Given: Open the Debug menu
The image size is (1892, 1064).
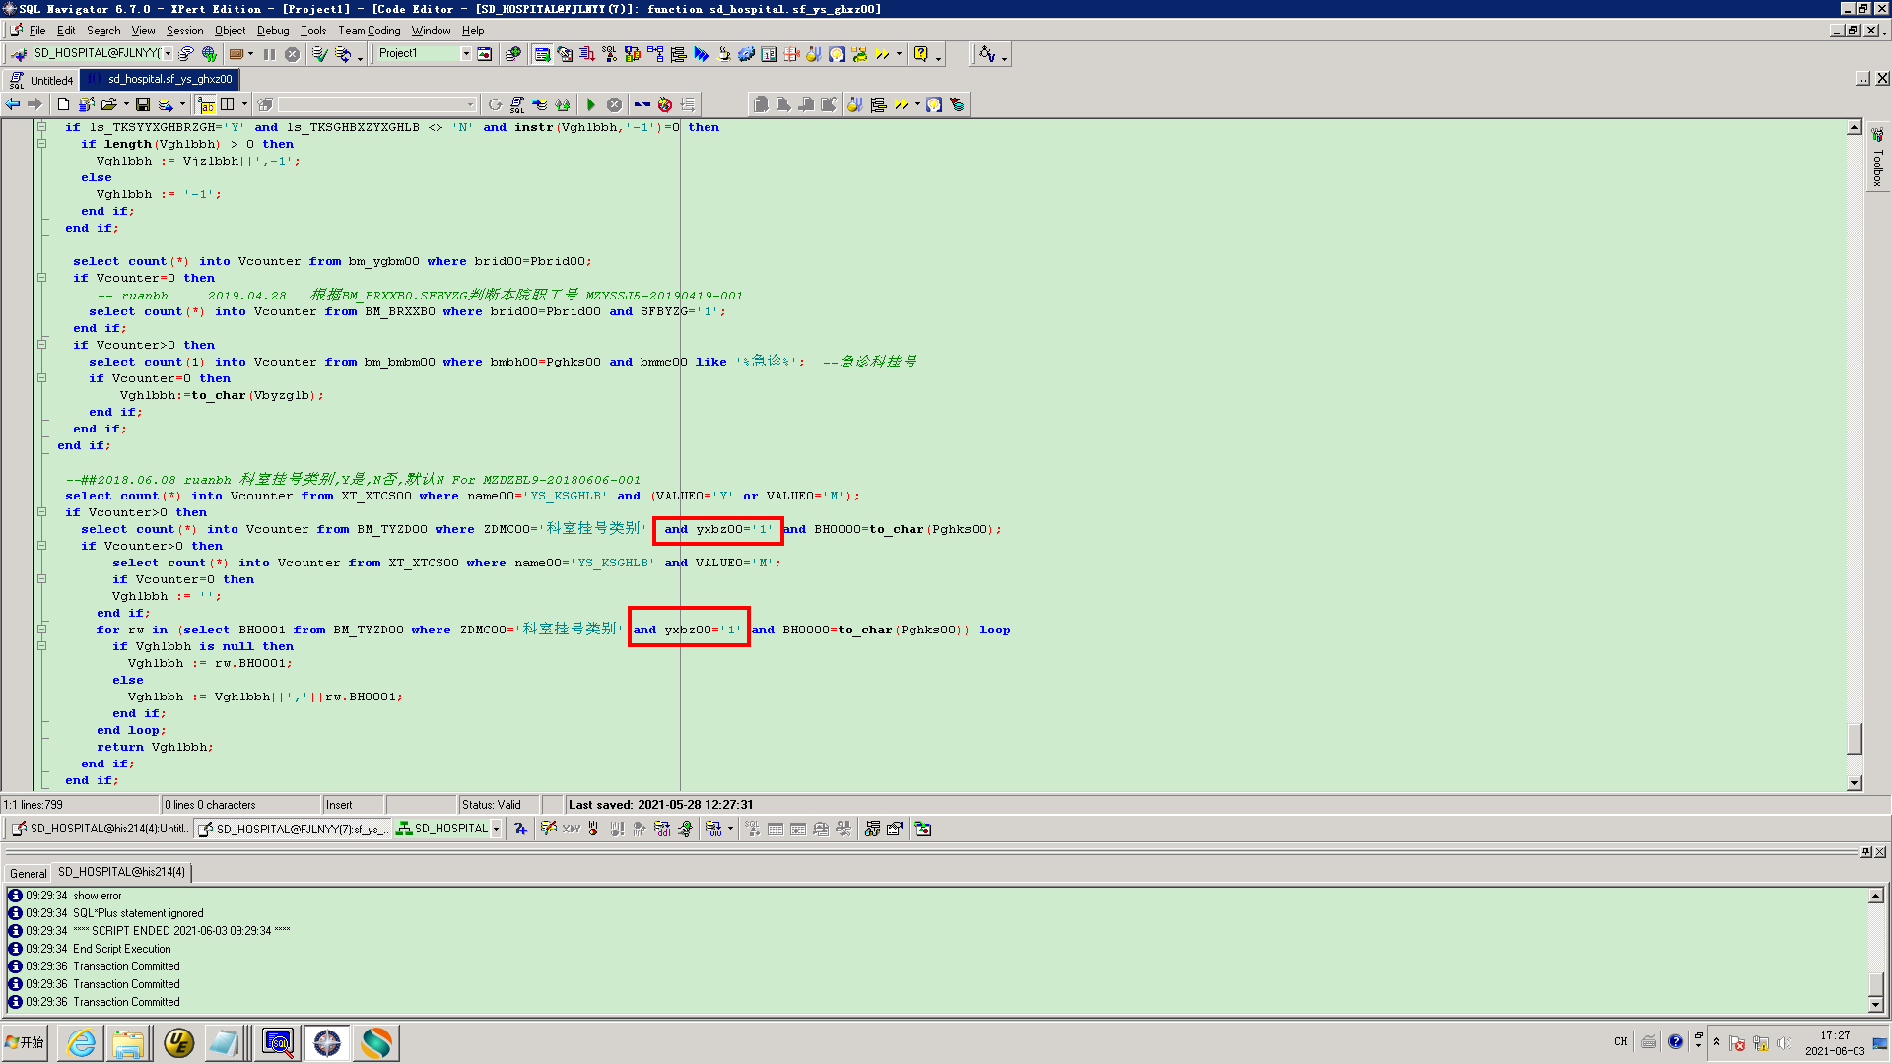Looking at the screenshot, I should (273, 31).
